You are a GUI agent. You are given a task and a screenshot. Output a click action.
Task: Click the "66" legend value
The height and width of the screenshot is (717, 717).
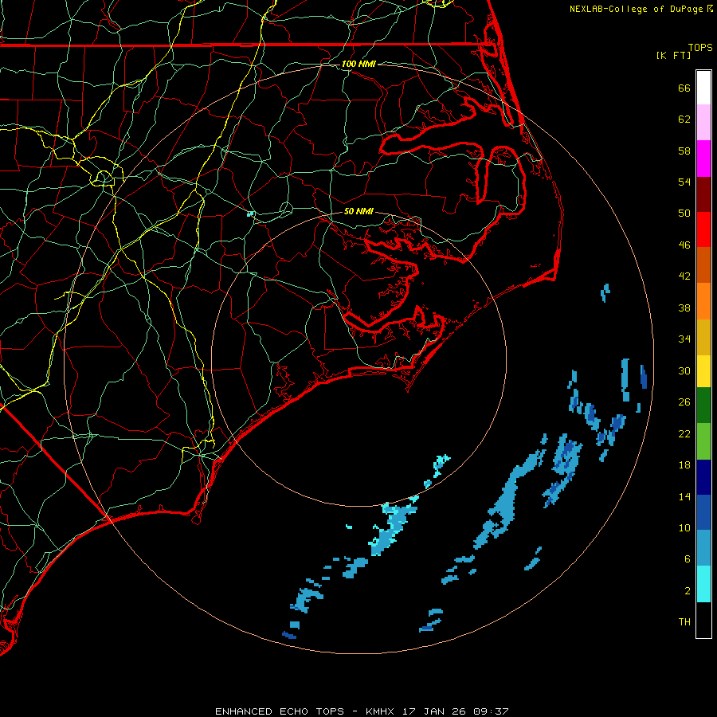click(684, 88)
